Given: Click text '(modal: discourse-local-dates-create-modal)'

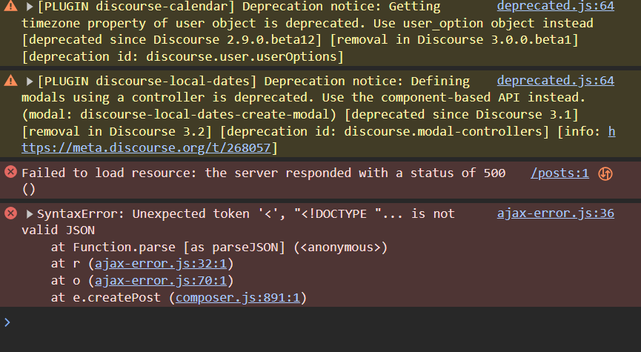Looking at the screenshot, I should (x=179, y=114).
